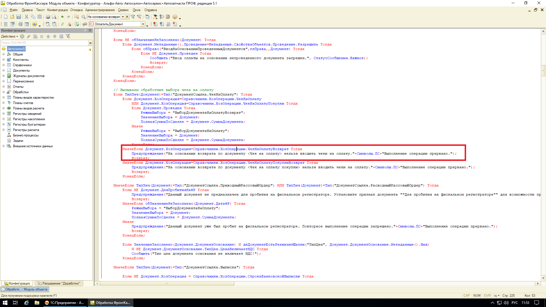Expand the Регистры накопления node
The image size is (546, 307).
(x=4, y=119)
